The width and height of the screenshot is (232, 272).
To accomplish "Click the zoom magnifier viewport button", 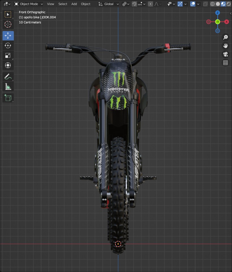I will pyautogui.click(x=226, y=37).
